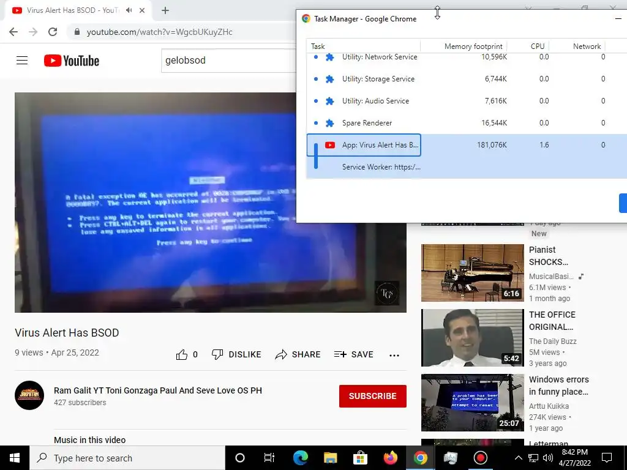Show hidden system tray icons chevron

tap(518, 458)
